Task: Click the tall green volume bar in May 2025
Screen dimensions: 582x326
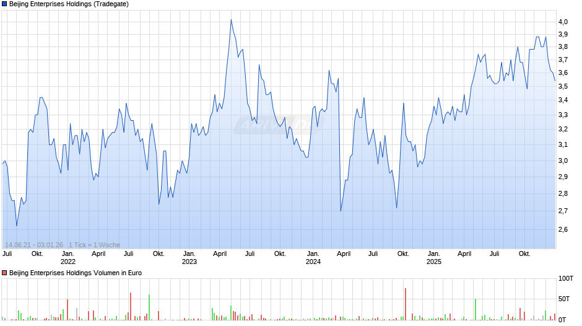Action: click(x=476, y=309)
